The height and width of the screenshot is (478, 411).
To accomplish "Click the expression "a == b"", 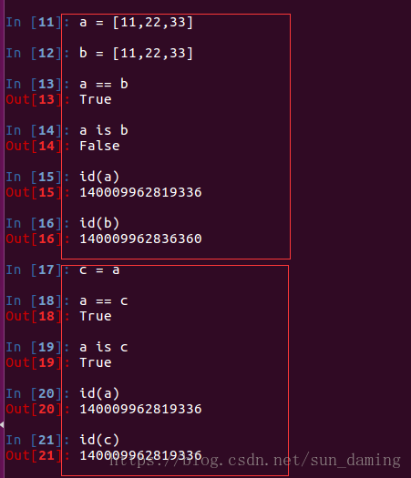I will (104, 84).
